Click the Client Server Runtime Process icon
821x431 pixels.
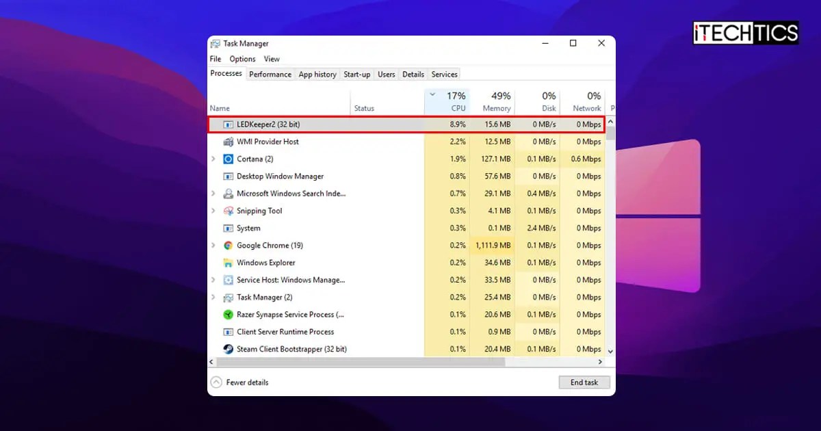229,332
